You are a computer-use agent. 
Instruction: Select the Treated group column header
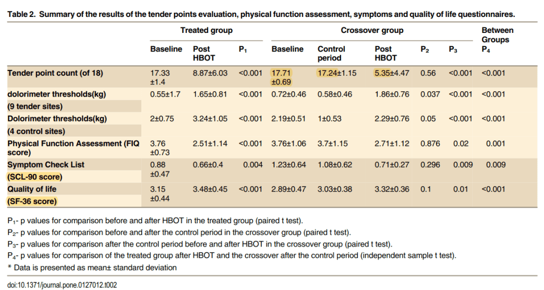click(206, 31)
